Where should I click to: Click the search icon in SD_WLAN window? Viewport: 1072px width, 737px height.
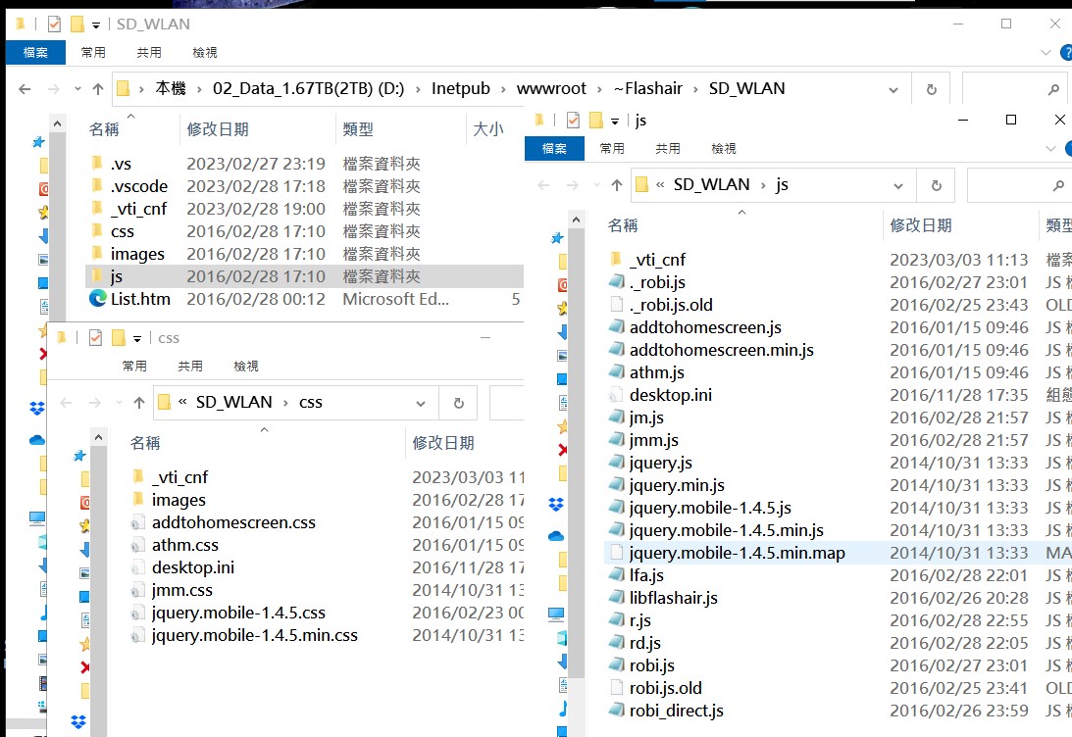(x=1053, y=89)
